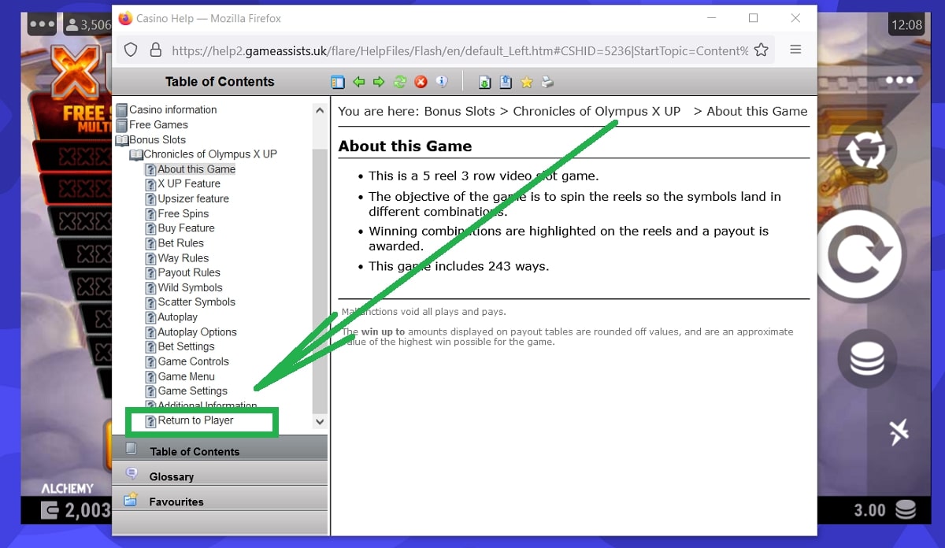Click the contents scrollbar down arrow
The height and width of the screenshot is (548, 945).
click(x=320, y=422)
